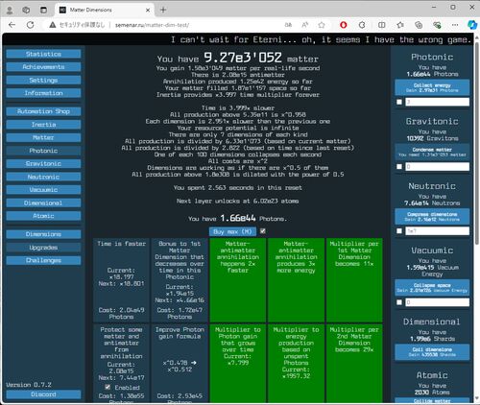Close the Matter Dimensions tab
The width and height of the screenshot is (480, 405).
(x=148, y=11)
